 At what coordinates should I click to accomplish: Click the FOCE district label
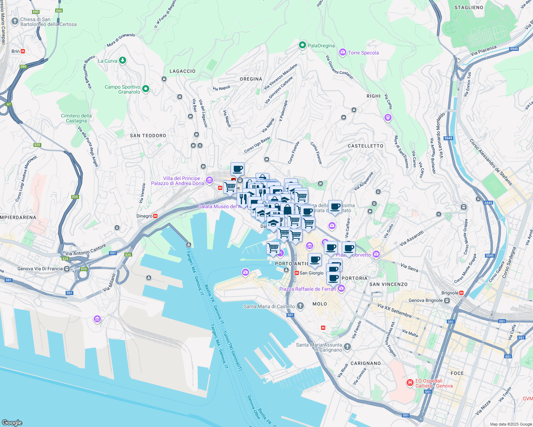457,373
